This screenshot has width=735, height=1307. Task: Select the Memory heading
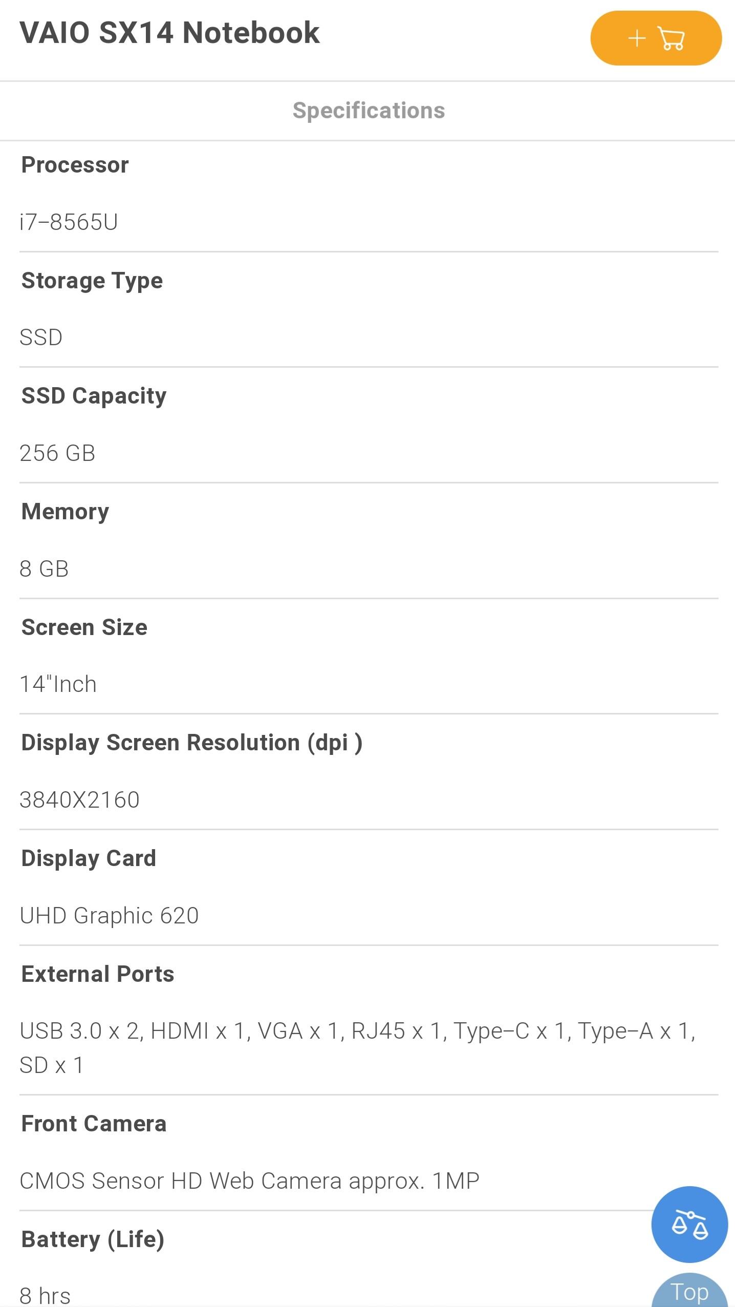pos(65,512)
